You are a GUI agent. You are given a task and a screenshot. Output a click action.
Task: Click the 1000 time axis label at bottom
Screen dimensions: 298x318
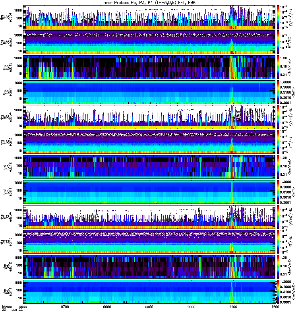191,306
